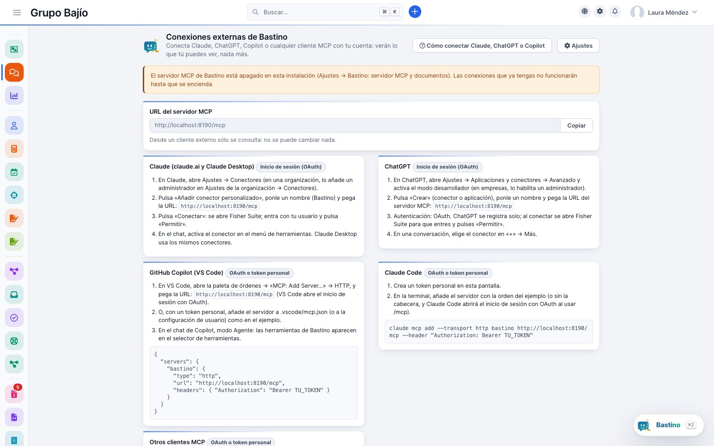Open the teal inbox tray sidebar icon
714x446 pixels.
click(14, 294)
